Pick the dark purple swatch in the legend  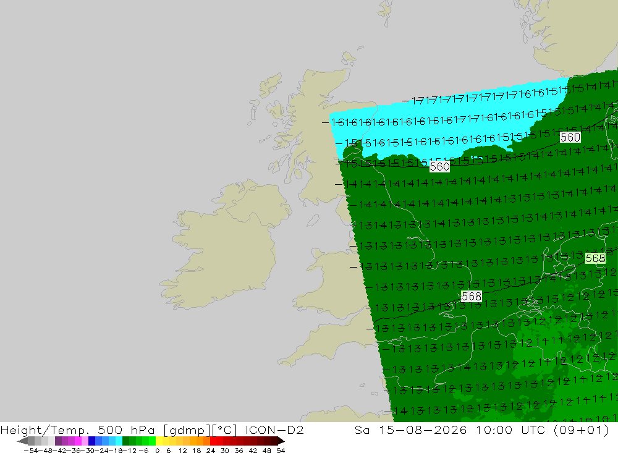[58, 441]
